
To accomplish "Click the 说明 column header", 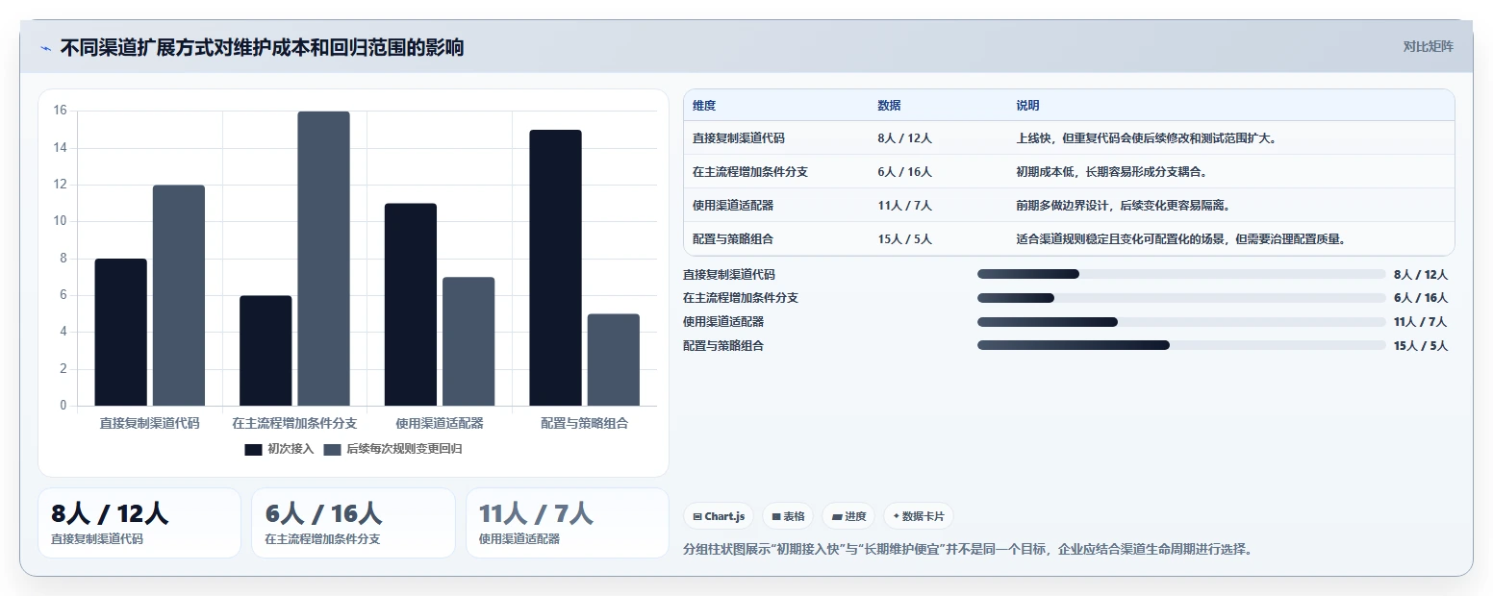I will point(1027,106).
